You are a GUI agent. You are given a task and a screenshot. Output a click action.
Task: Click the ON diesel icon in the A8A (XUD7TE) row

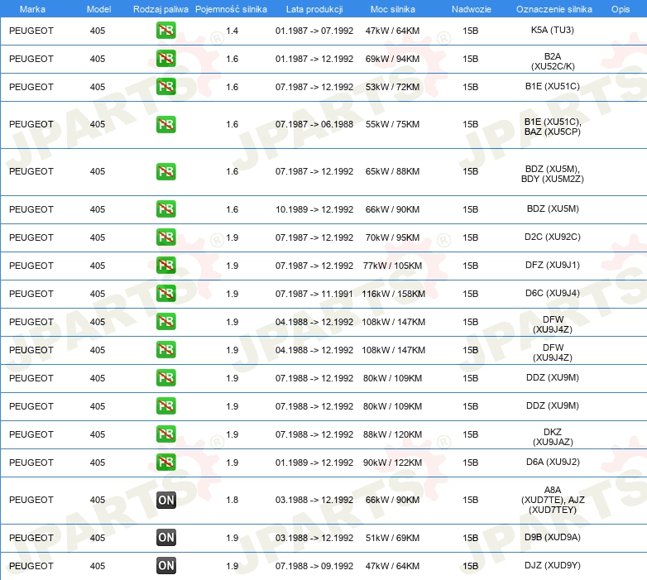pyautogui.click(x=165, y=500)
